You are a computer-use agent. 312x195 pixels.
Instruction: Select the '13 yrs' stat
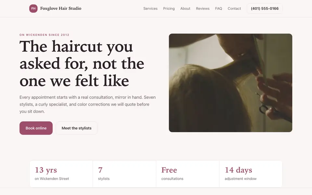[x=46, y=170]
